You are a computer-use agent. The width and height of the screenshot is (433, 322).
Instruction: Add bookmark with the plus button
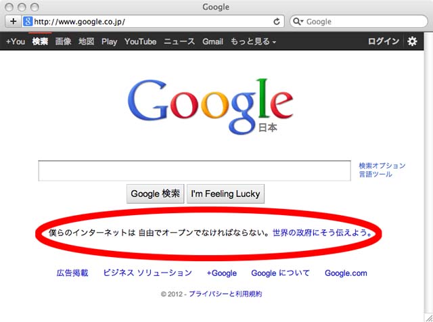(x=13, y=21)
